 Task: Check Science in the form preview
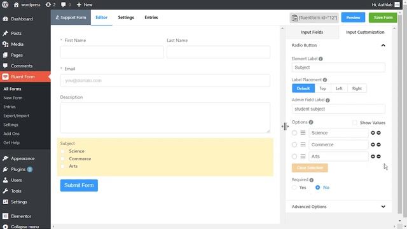coord(62,151)
